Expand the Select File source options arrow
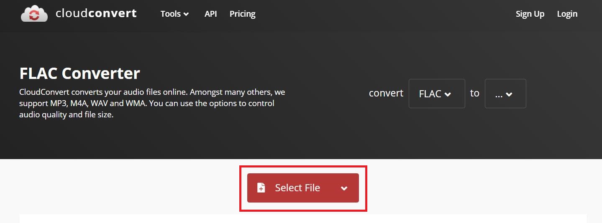The width and height of the screenshot is (602, 223). (x=344, y=188)
